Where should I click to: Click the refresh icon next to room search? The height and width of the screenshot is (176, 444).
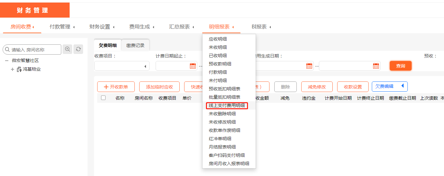pos(78,49)
